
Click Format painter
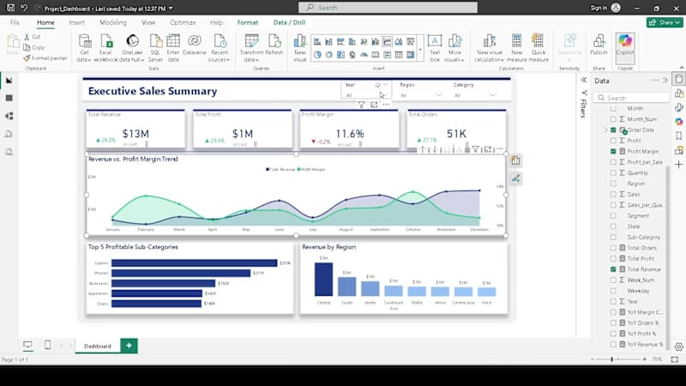click(45, 57)
